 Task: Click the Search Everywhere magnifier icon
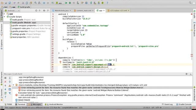pos(190,3)
